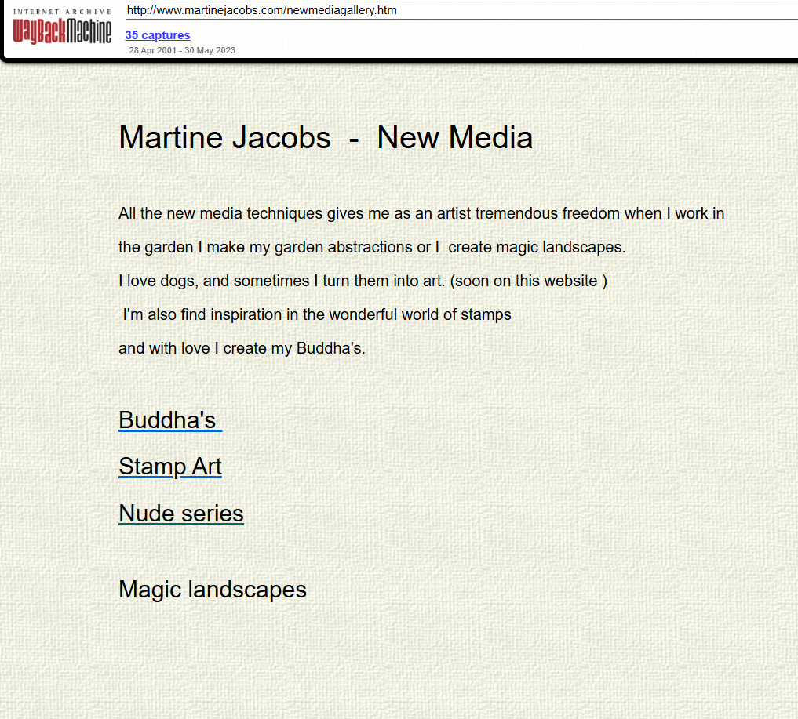Click the Magic landscapes heading
Screen dimensions: 798x719
(212, 590)
